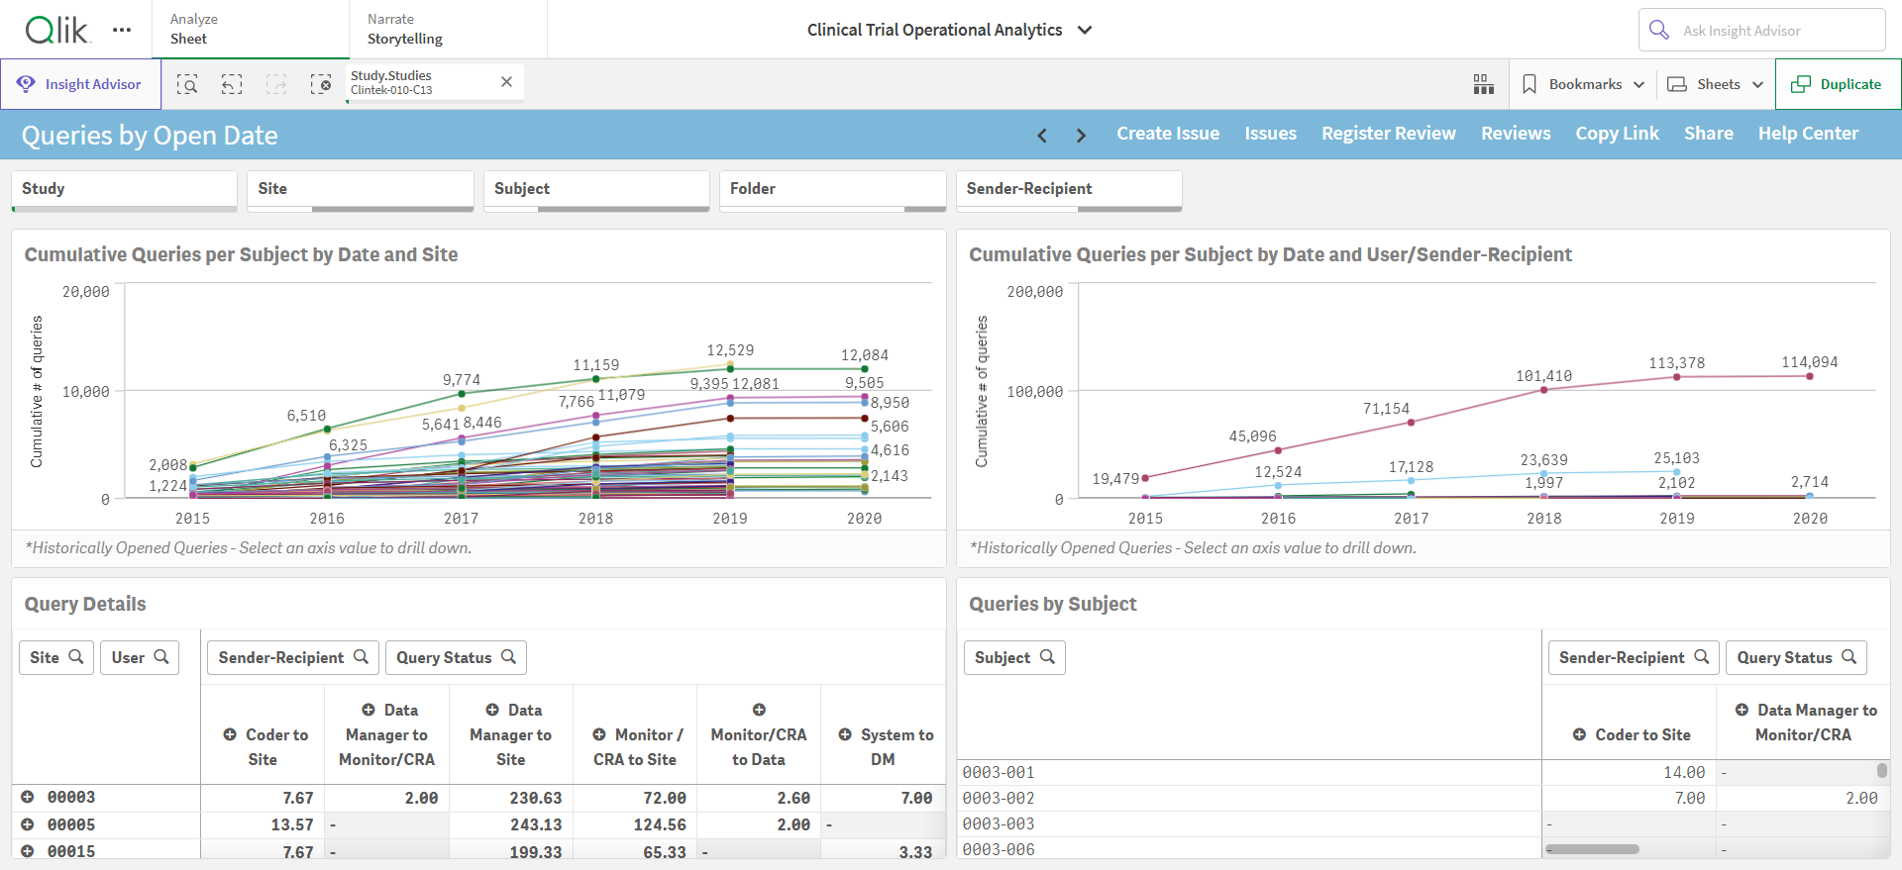The width and height of the screenshot is (1902, 870).
Task: Click the Create Issue link
Action: tap(1168, 134)
